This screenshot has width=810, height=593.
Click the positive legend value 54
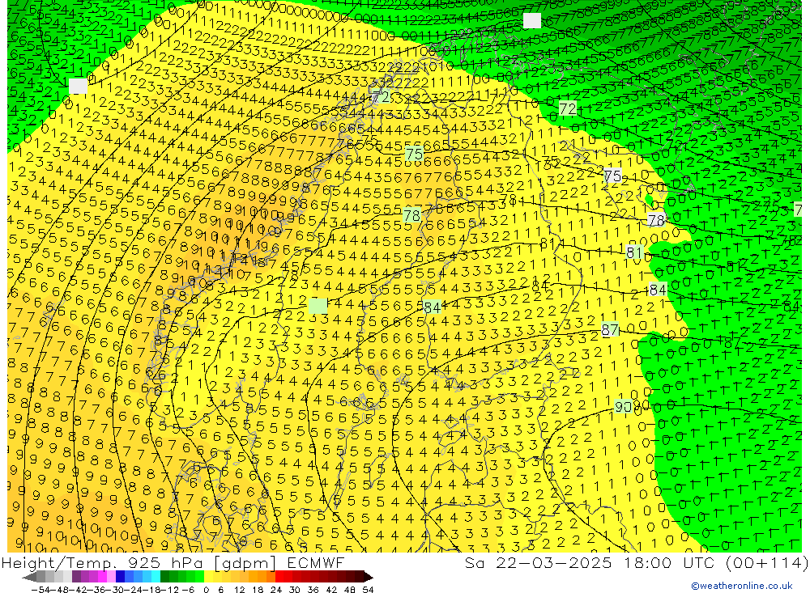pyautogui.click(x=369, y=590)
